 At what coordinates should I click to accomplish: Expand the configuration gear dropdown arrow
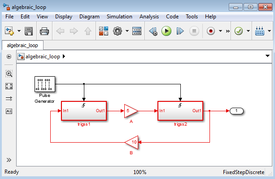[127, 31]
